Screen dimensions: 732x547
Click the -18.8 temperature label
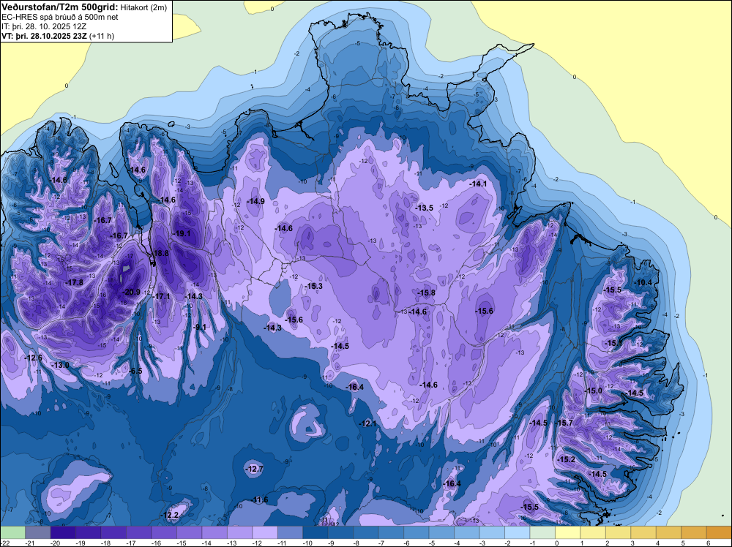(160, 253)
